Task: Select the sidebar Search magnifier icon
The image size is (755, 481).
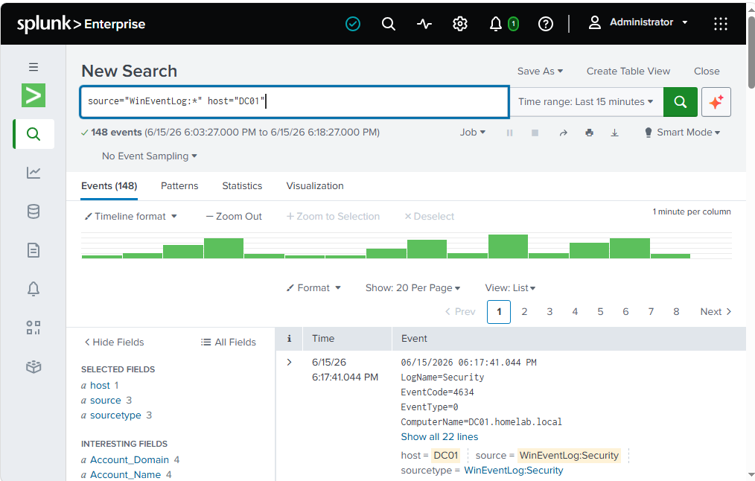Action: [34, 134]
